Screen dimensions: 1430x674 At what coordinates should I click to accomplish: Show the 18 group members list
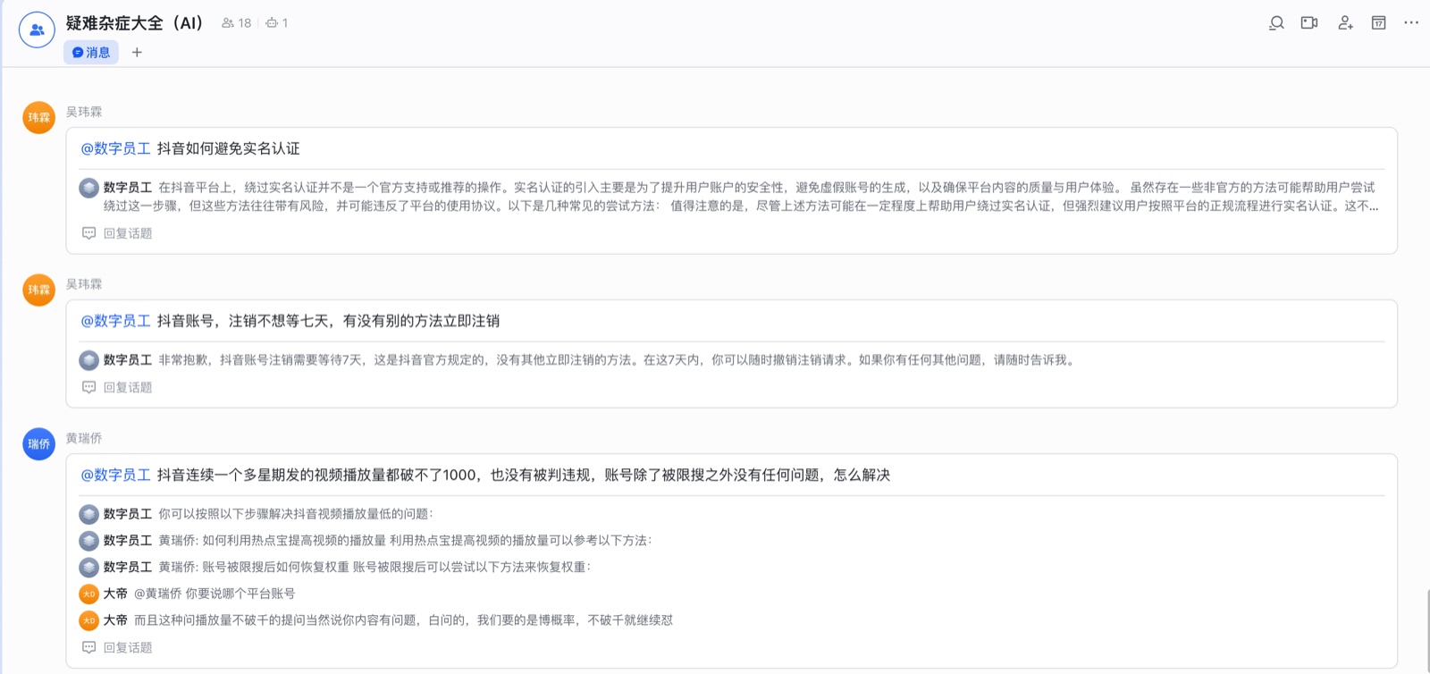[237, 23]
